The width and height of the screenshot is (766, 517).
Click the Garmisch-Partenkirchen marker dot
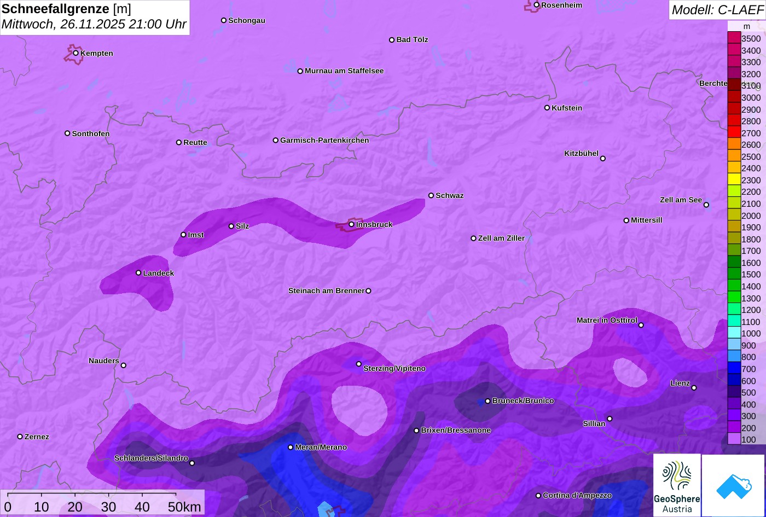point(276,140)
